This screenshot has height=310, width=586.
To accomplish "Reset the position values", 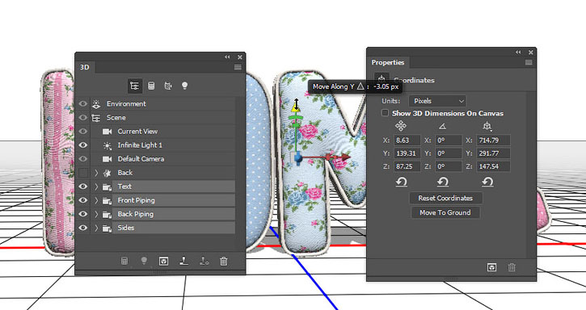I will point(402,182).
